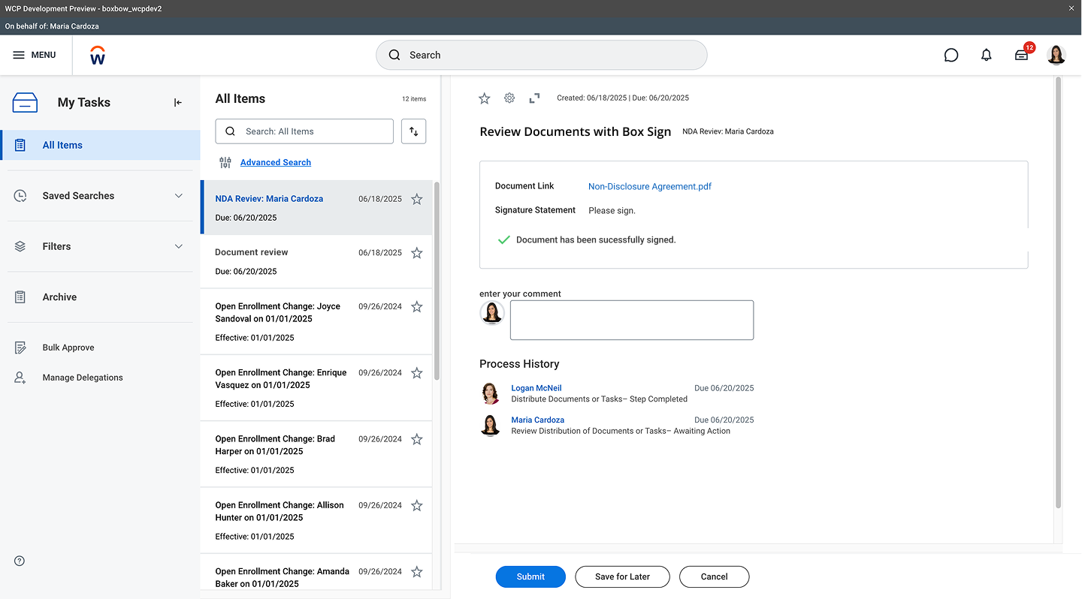This screenshot has width=1082, height=599.
Task: Expand the Saved Searches section
Action: (x=178, y=196)
